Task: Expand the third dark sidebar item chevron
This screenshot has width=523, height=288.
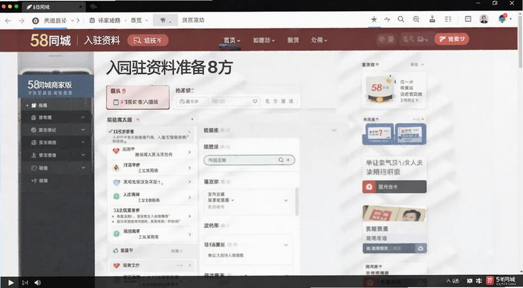Action: tap(83, 142)
